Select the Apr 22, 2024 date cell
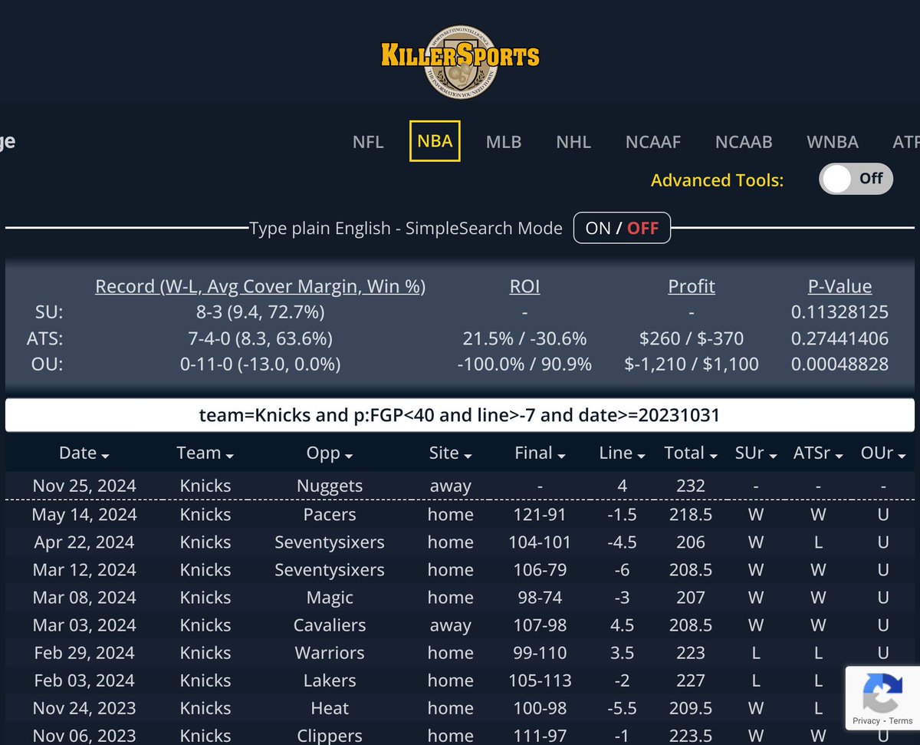Viewport: 920px width, 745px height. [x=84, y=542]
